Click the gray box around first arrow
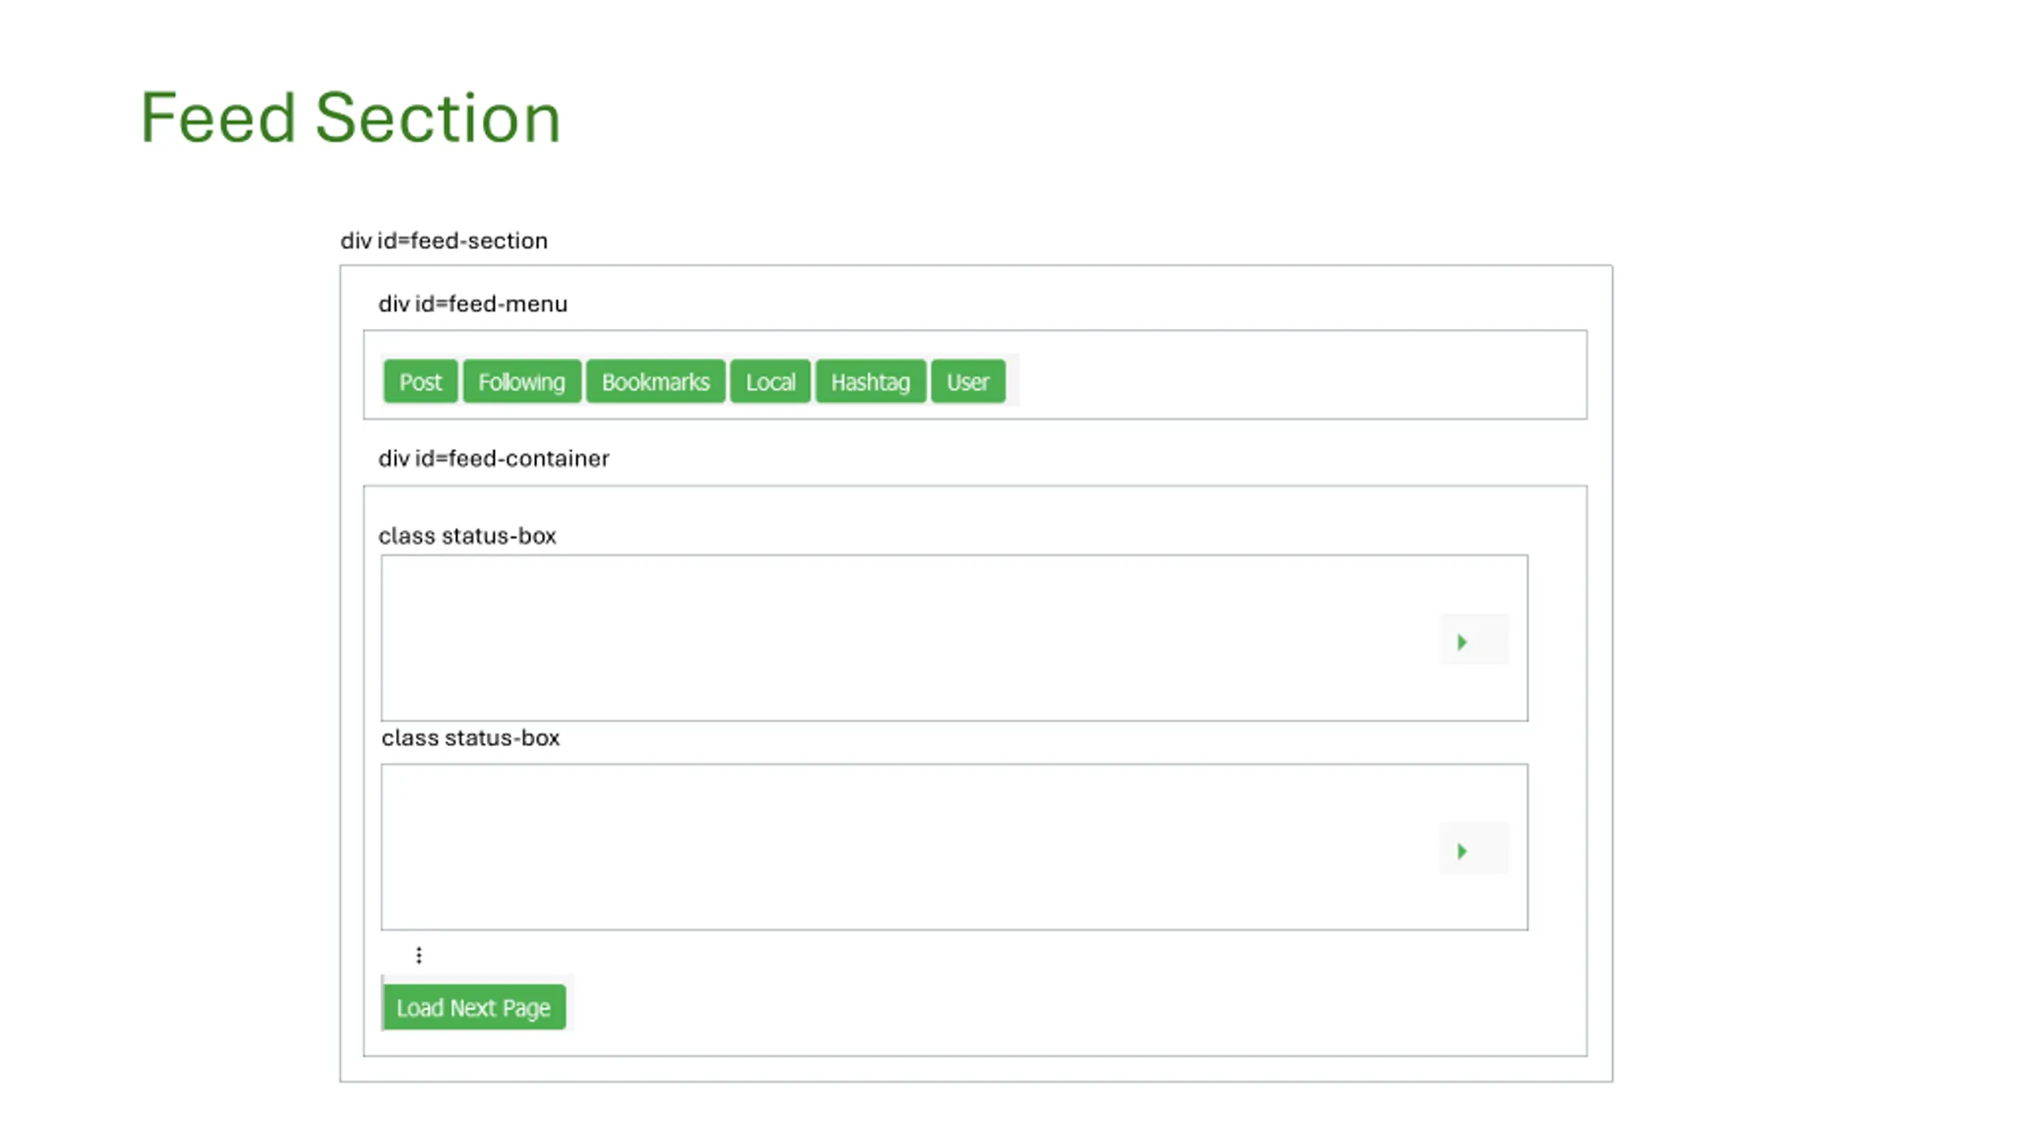Viewport: 2020px width, 1136px height. tap(1474, 639)
